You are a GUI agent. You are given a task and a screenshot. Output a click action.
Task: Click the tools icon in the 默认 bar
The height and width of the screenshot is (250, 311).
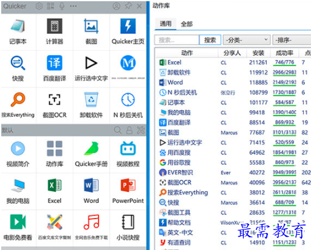(x=140, y=130)
